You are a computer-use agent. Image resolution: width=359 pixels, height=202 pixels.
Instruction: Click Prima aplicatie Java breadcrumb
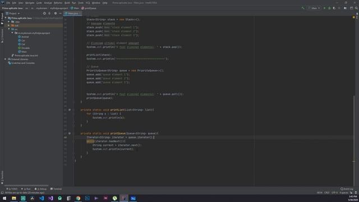tap(12, 8)
